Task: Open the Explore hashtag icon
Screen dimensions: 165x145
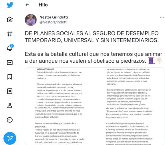Action: [10, 34]
